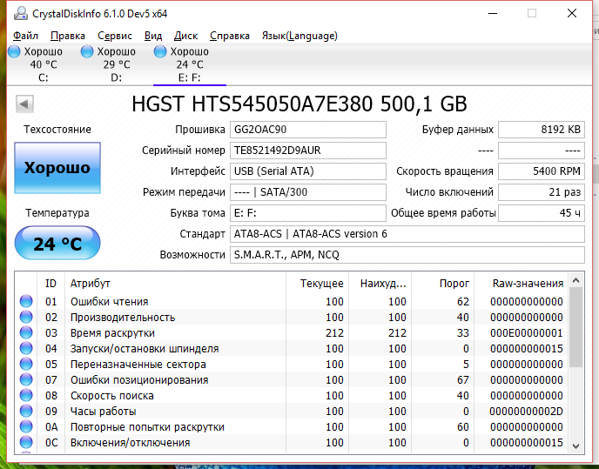Click raw value 00000000002D
Viewport: 599px width, 469px height.
527,412
